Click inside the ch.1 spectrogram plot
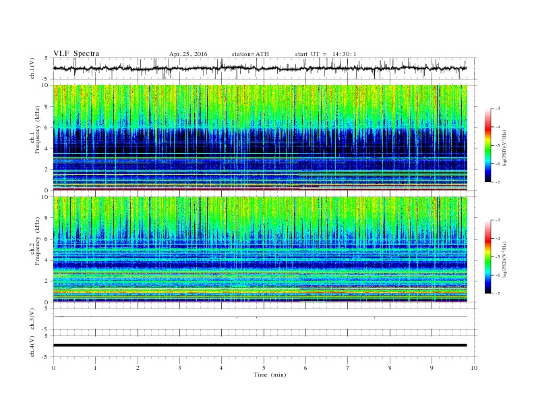The width and height of the screenshot is (534, 413). coord(260,138)
